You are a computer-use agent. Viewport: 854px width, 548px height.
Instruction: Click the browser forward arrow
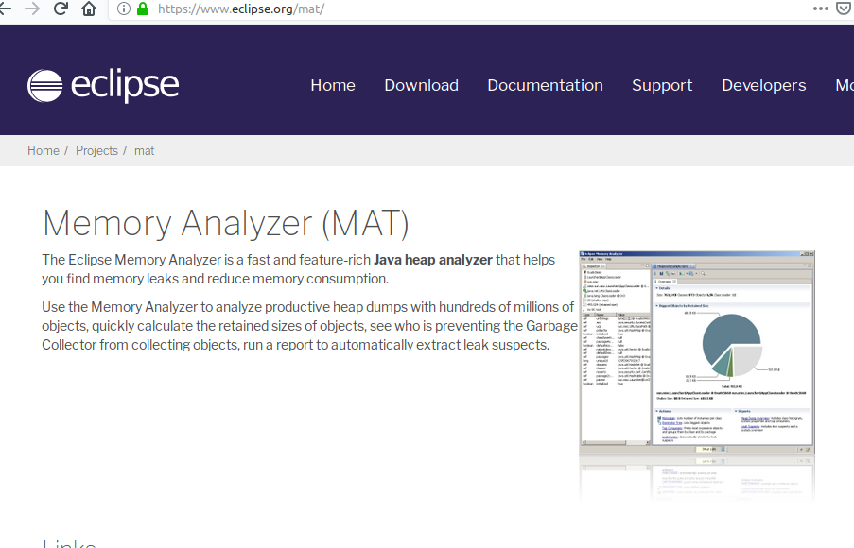point(32,9)
